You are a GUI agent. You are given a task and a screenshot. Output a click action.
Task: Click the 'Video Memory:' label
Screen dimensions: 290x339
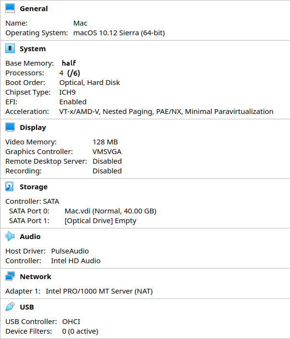[x=31, y=142]
